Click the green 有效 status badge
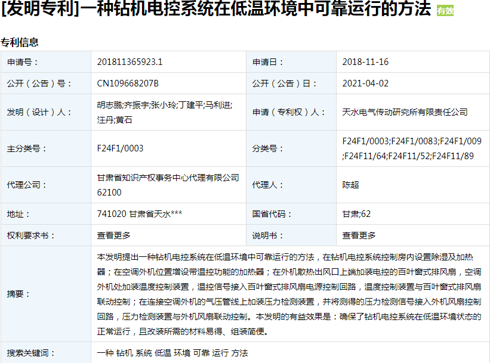The width and height of the screenshot is (490, 363). pos(445,11)
